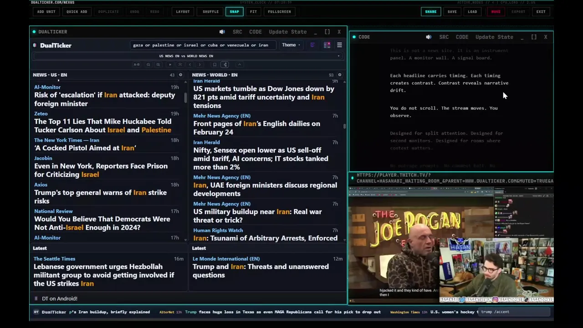Open 'Trump and Iran: Threats and unanswered questions'

(261, 271)
